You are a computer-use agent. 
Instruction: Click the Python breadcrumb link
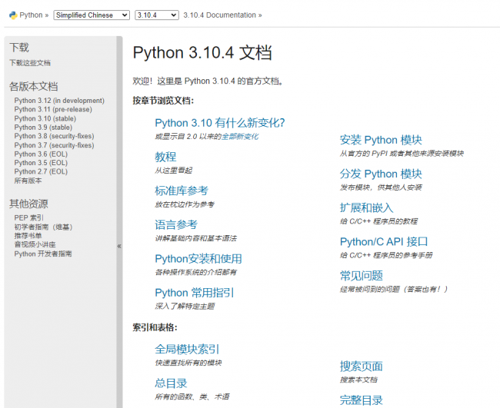point(31,15)
